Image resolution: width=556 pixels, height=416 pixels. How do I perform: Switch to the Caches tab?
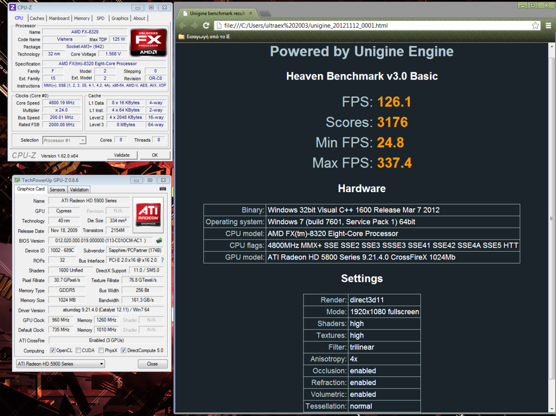click(37, 18)
